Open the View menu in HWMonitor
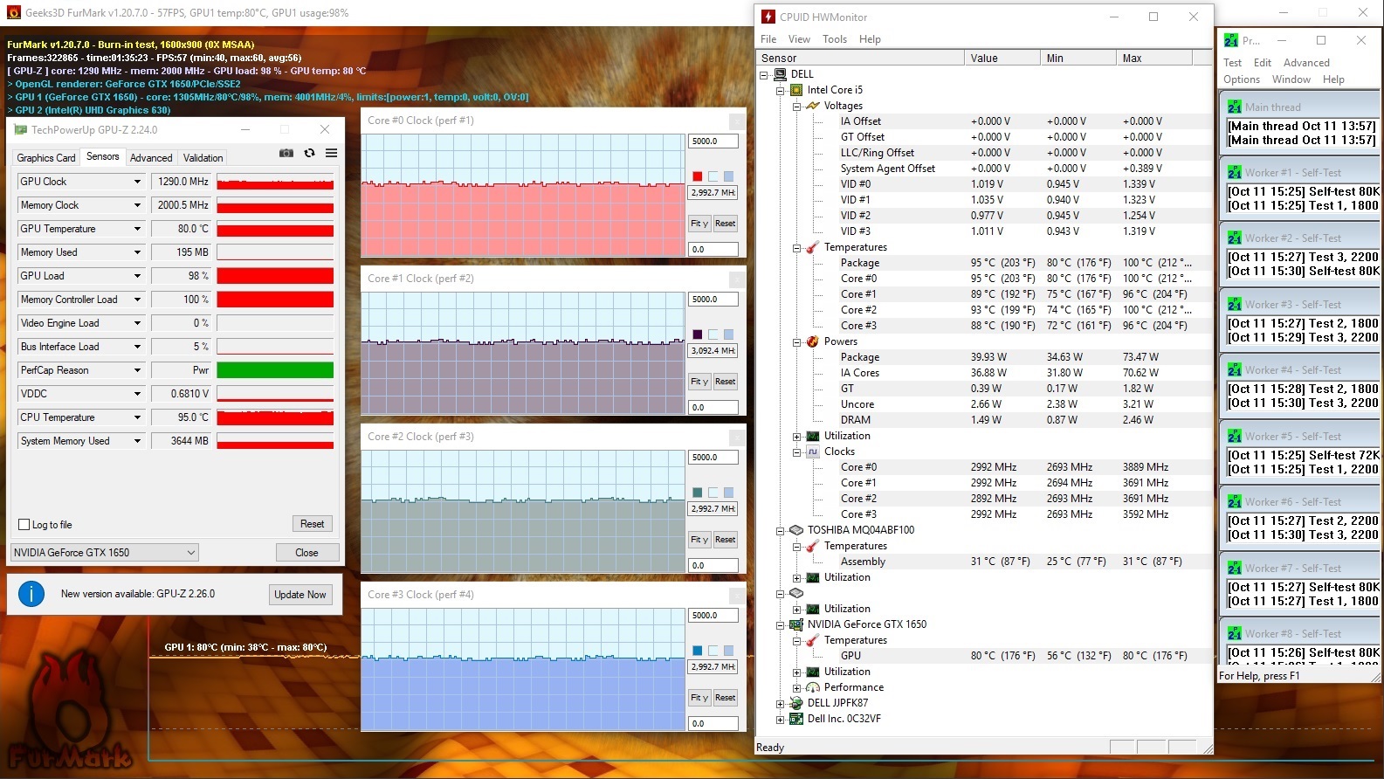 [x=799, y=39]
